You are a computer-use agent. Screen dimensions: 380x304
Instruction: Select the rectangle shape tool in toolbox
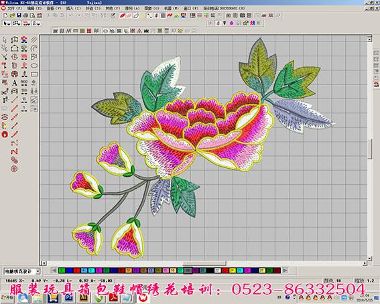pos(34,74)
